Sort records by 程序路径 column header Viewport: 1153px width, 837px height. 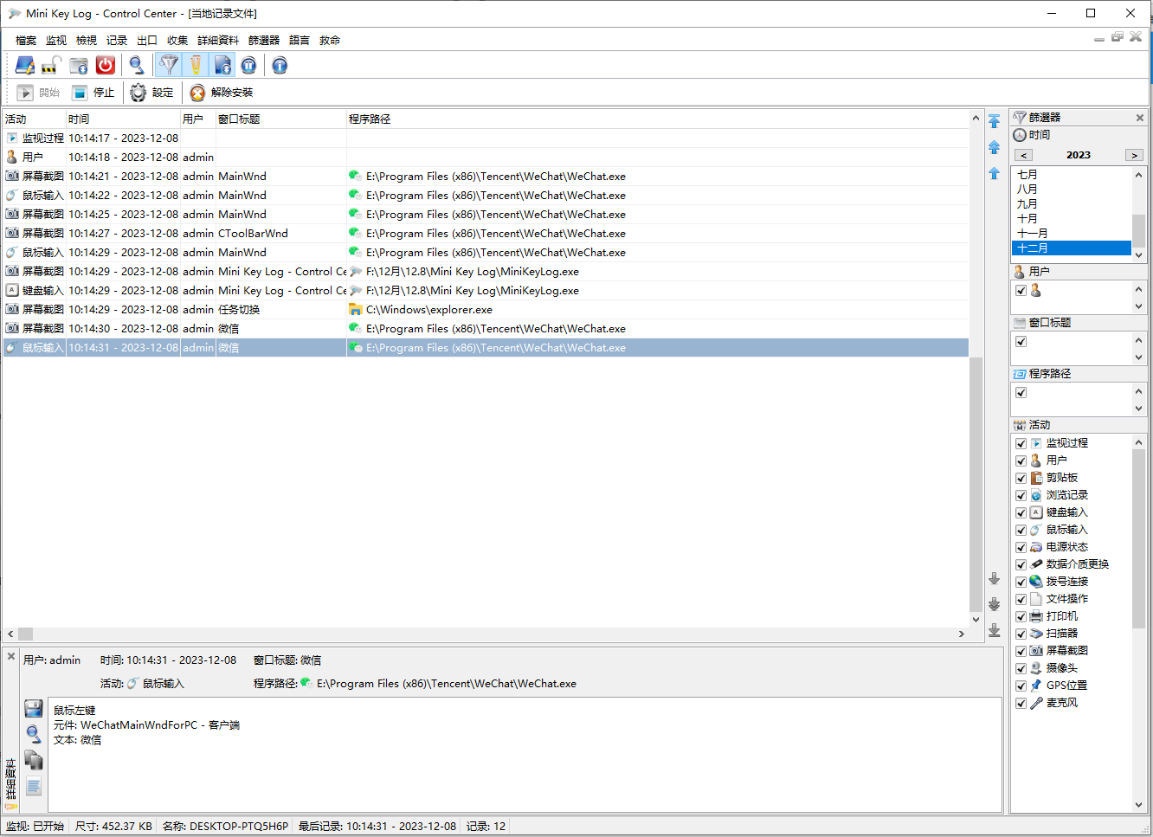click(658, 119)
